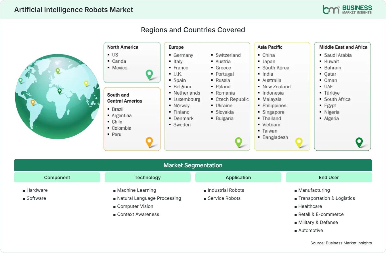The width and height of the screenshot is (386, 253).
Task: Click Retail & E-commerce under End User
Action: (321, 214)
